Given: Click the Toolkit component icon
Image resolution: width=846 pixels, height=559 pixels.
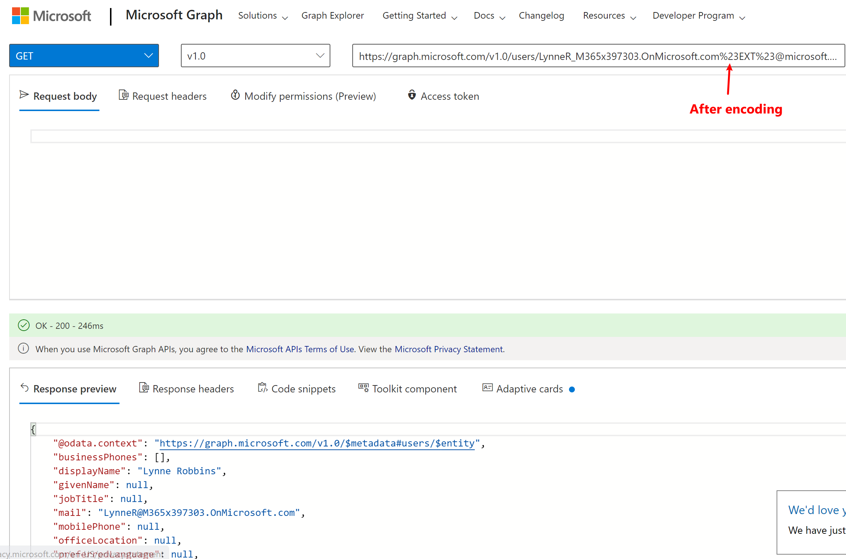Looking at the screenshot, I should 363,388.
